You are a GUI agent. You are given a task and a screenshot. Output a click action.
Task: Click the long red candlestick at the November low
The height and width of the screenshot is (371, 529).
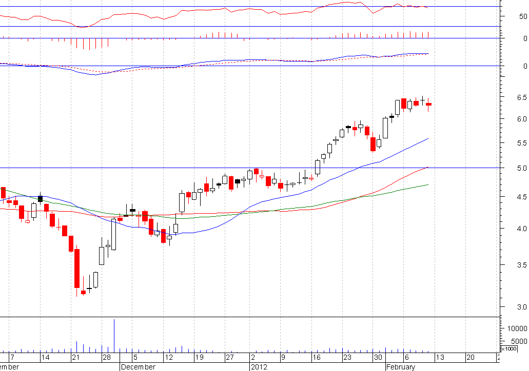pos(77,269)
